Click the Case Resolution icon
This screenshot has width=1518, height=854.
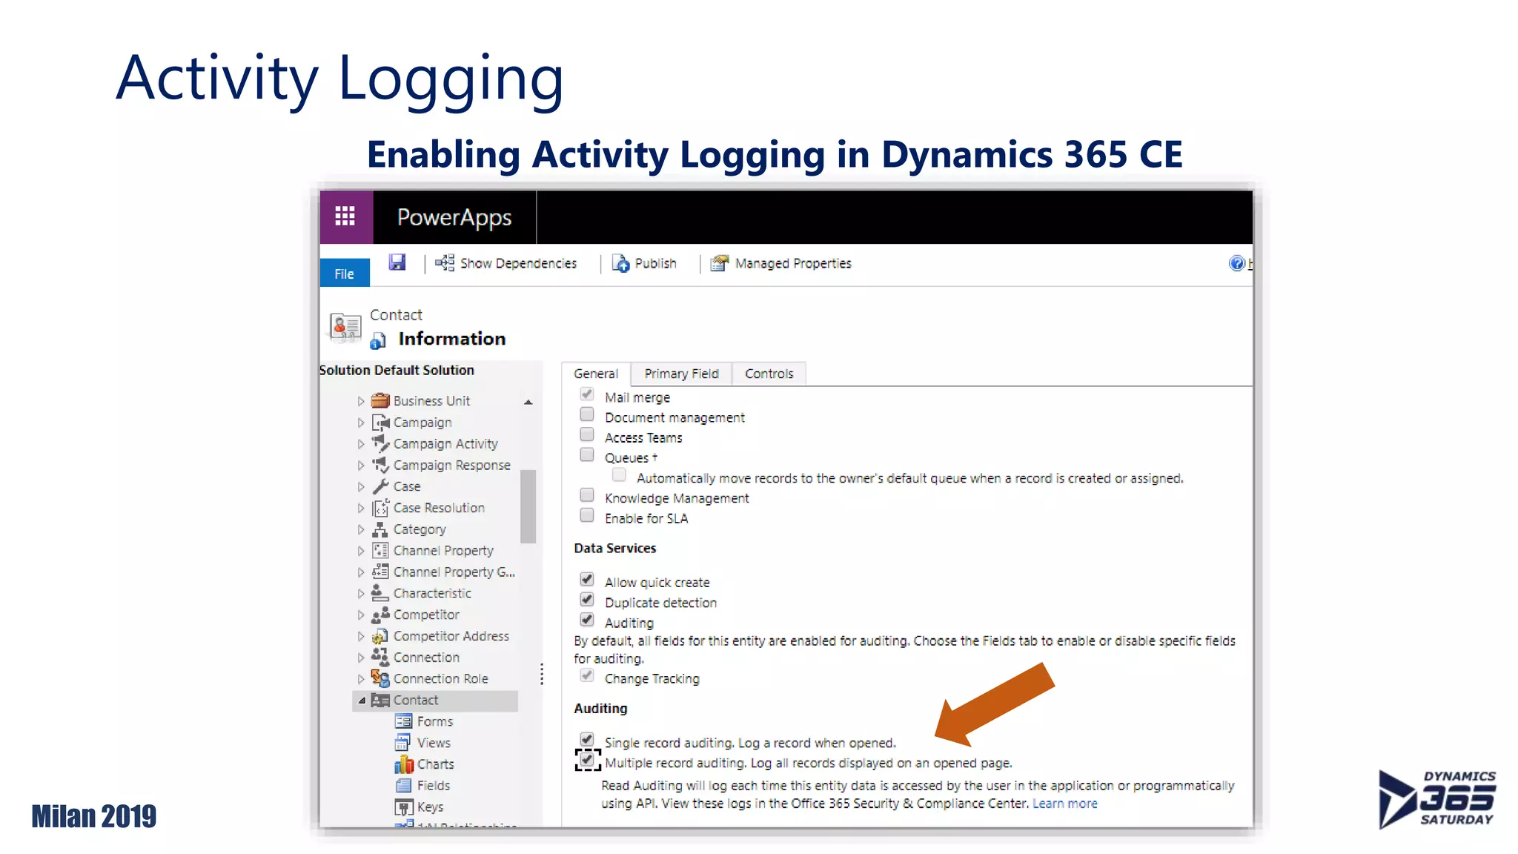(x=380, y=508)
